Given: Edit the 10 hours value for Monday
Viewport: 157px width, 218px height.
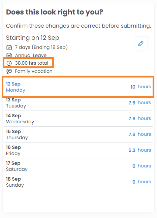Looking at the screenshot, I should tap(133, 87).
